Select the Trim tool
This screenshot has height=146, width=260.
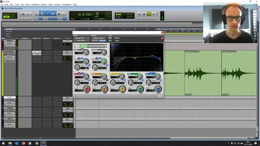click(42, 14)
